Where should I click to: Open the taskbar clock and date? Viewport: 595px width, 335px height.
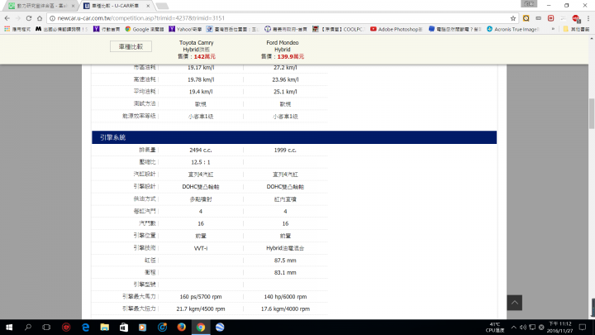[x=560, y=327]
